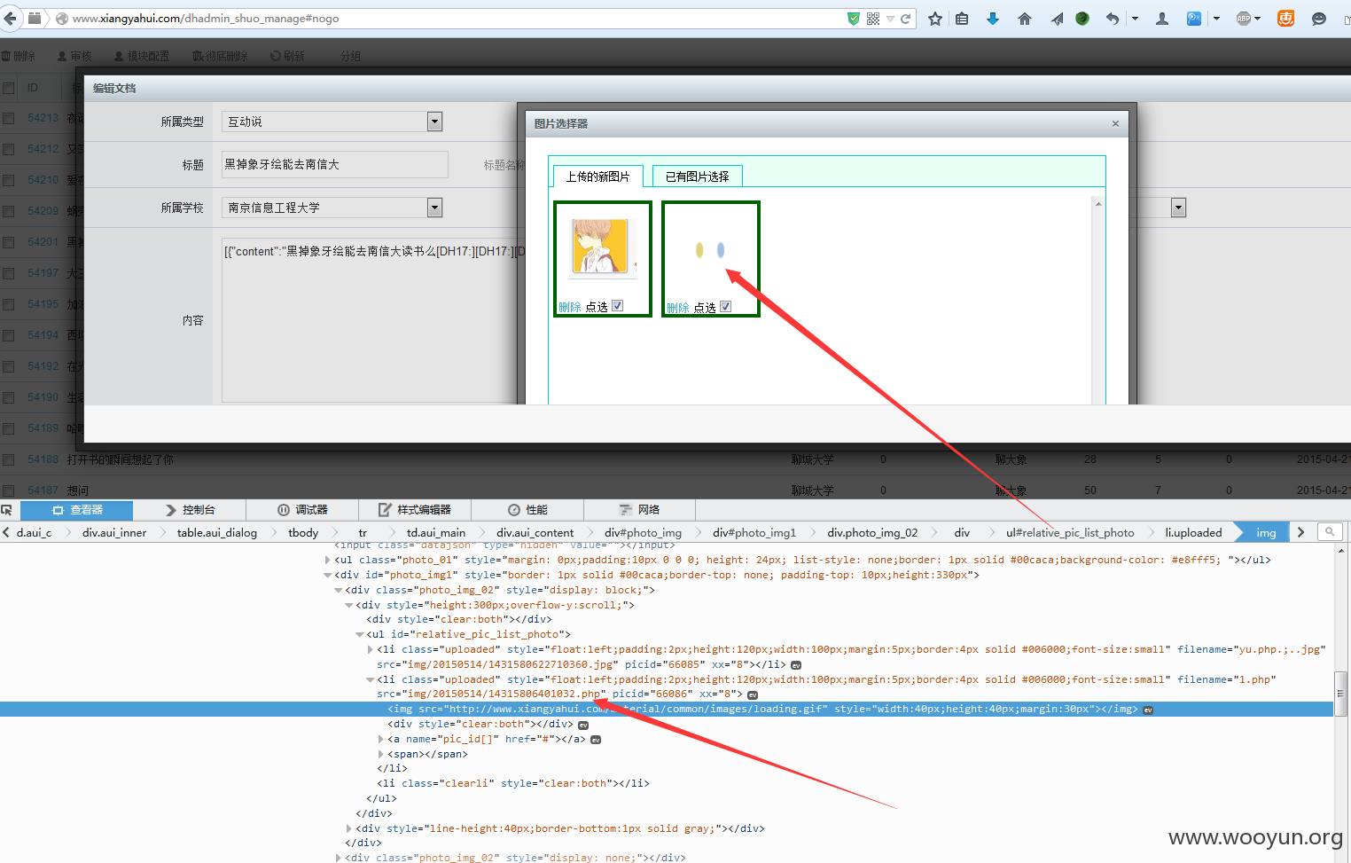Viewport: 1351px width, 863px height.
Task: Open the 网络 network devtools tab
Action: [x=639, y=510]
